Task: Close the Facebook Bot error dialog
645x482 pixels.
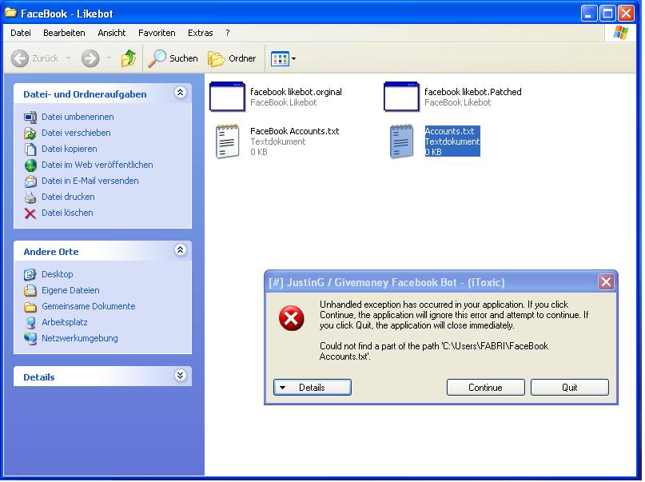Action: (606, 282)
